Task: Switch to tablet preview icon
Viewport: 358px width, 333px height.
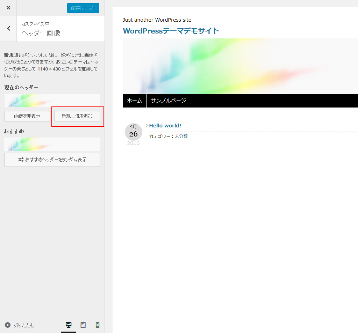Action: pos(83,325)
